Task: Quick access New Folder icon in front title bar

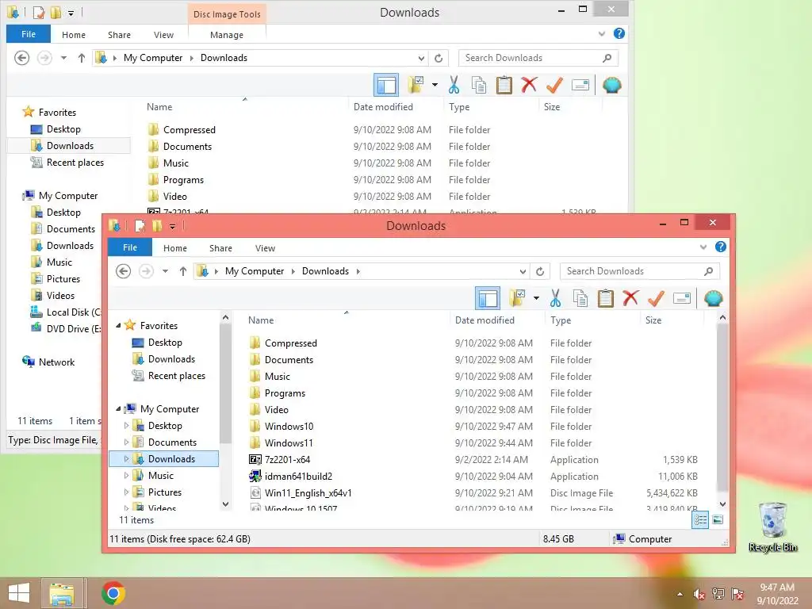Action: pos(157,226)
